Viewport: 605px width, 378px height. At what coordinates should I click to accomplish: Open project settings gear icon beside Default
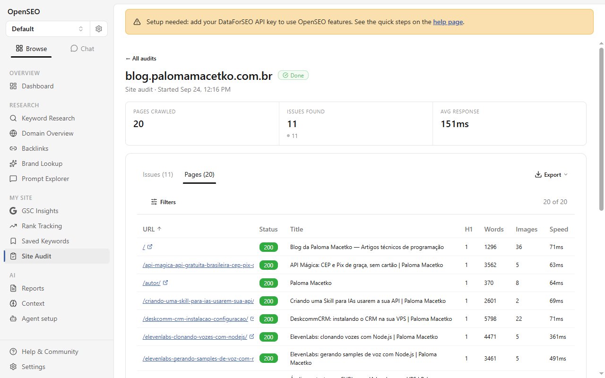[99, 29]
